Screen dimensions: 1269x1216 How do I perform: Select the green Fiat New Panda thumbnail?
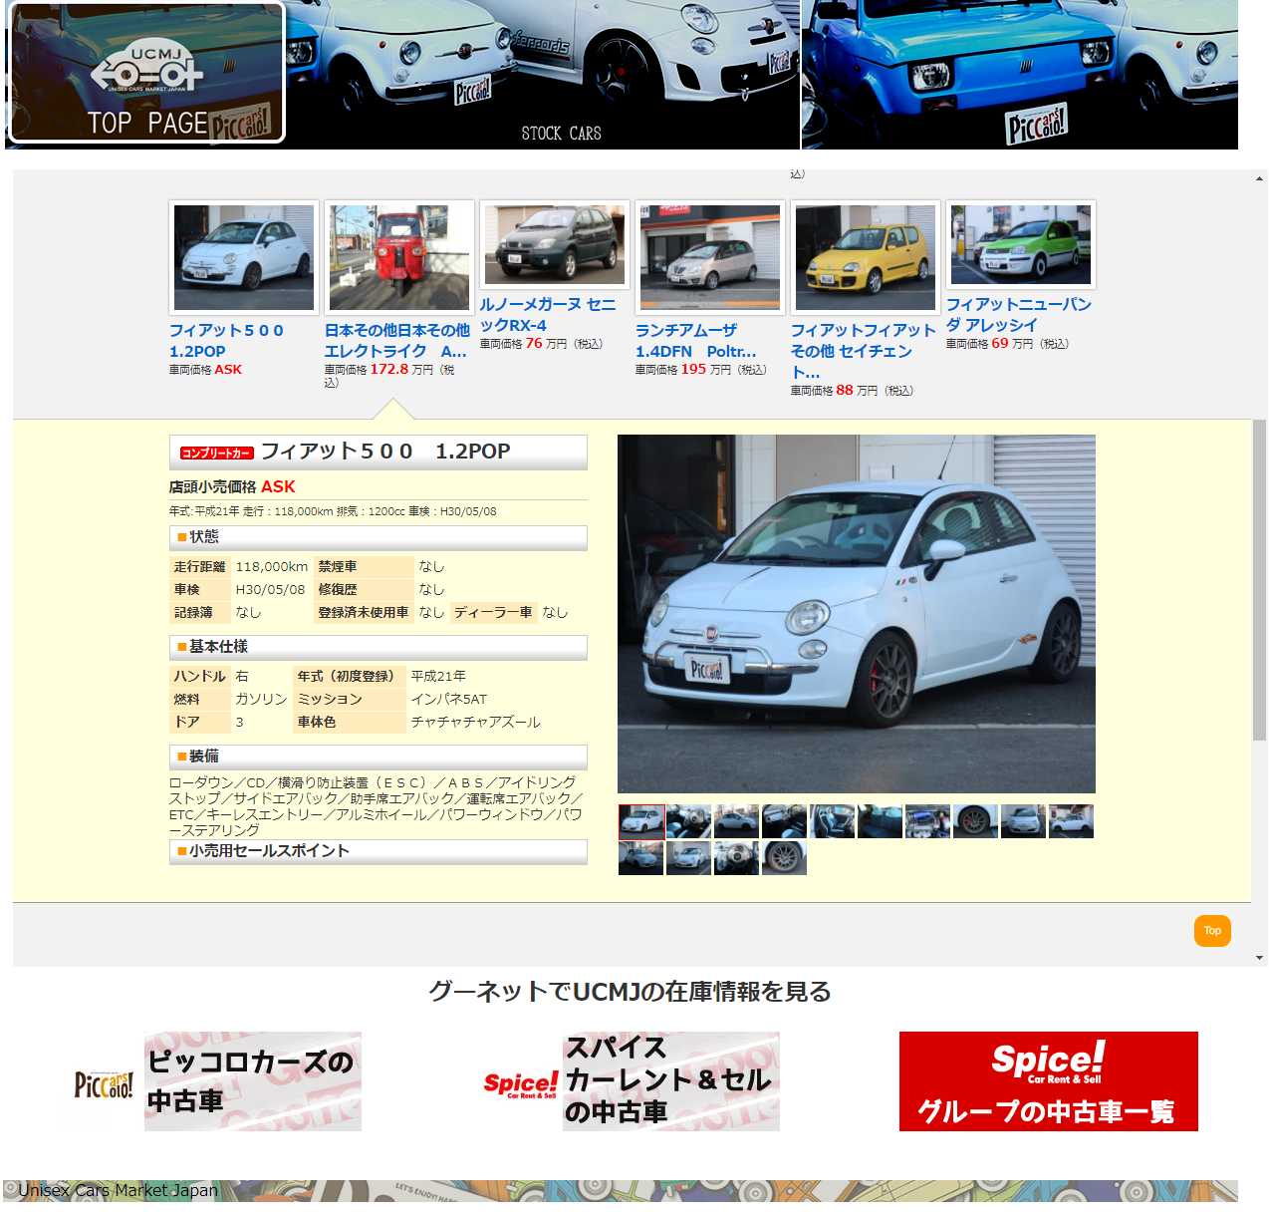[x=1021, y=244]
